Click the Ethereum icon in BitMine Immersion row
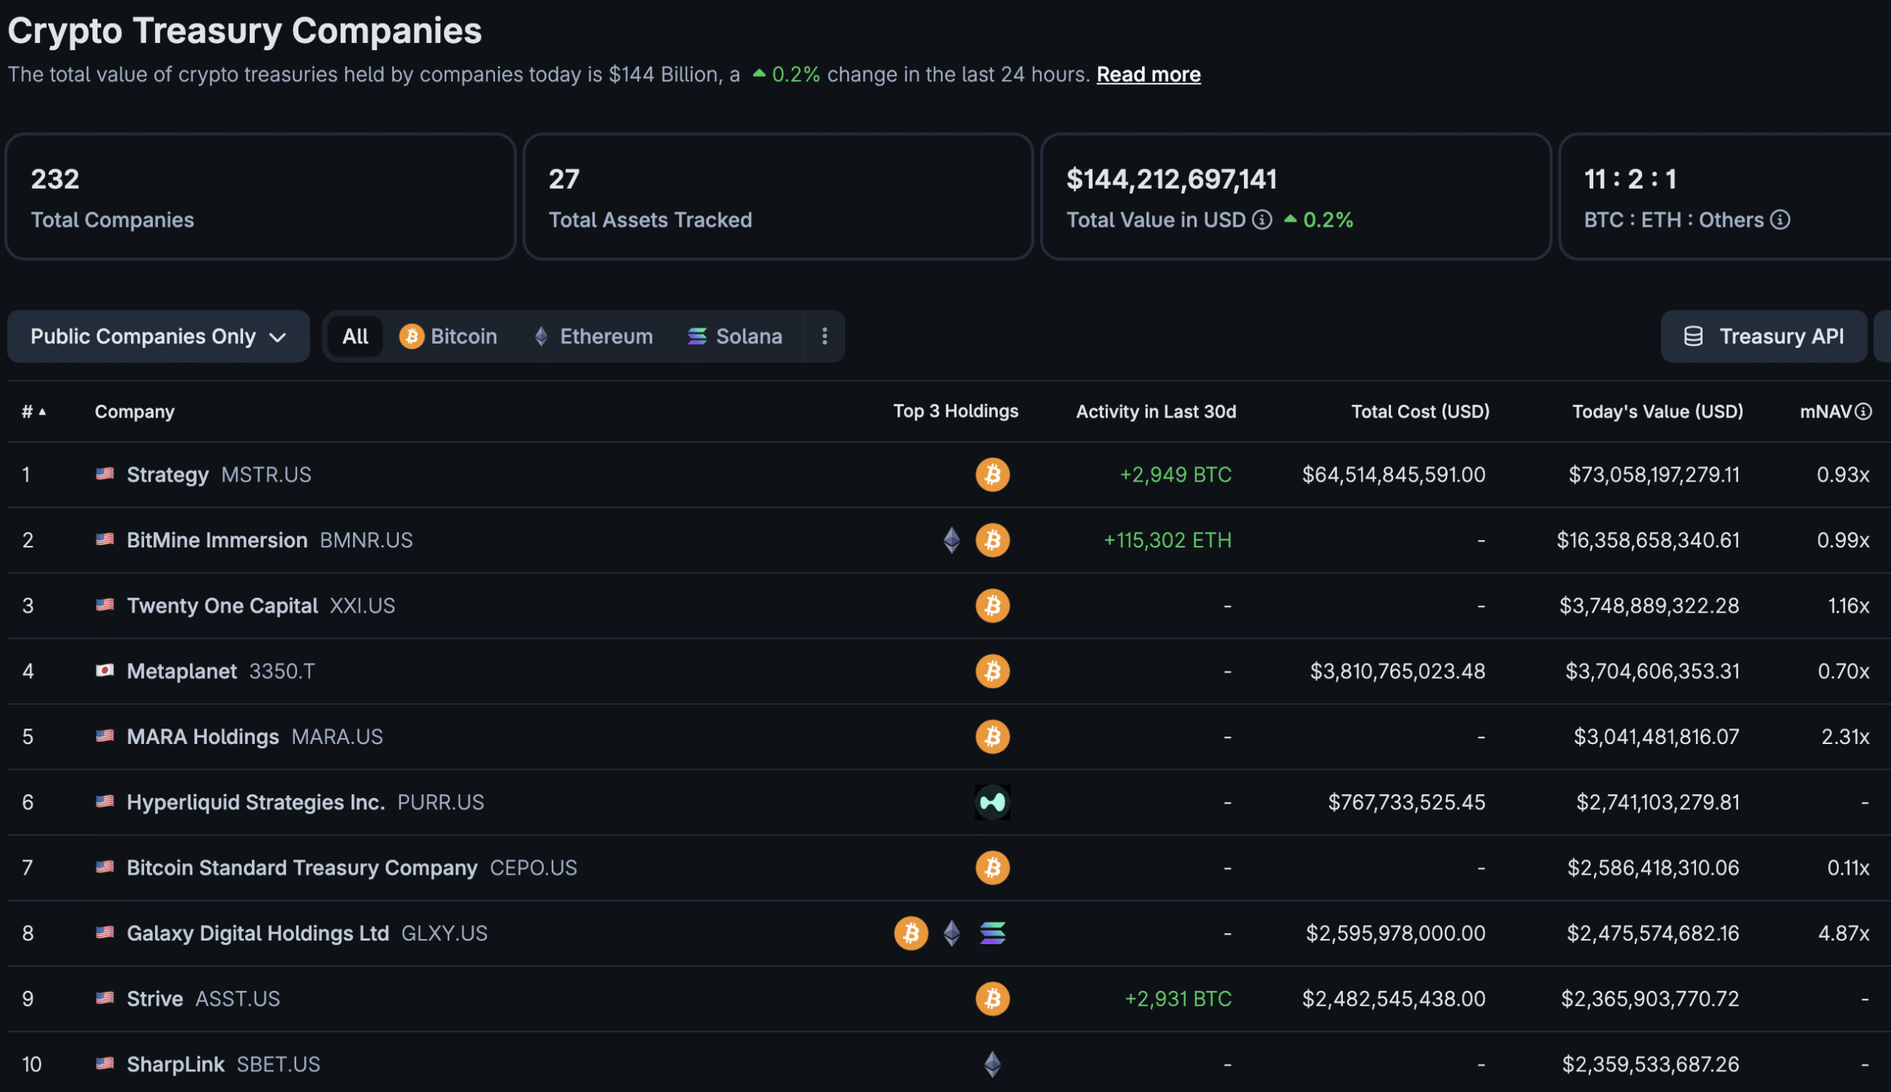 pyautogui.click(x=951, y=540)
